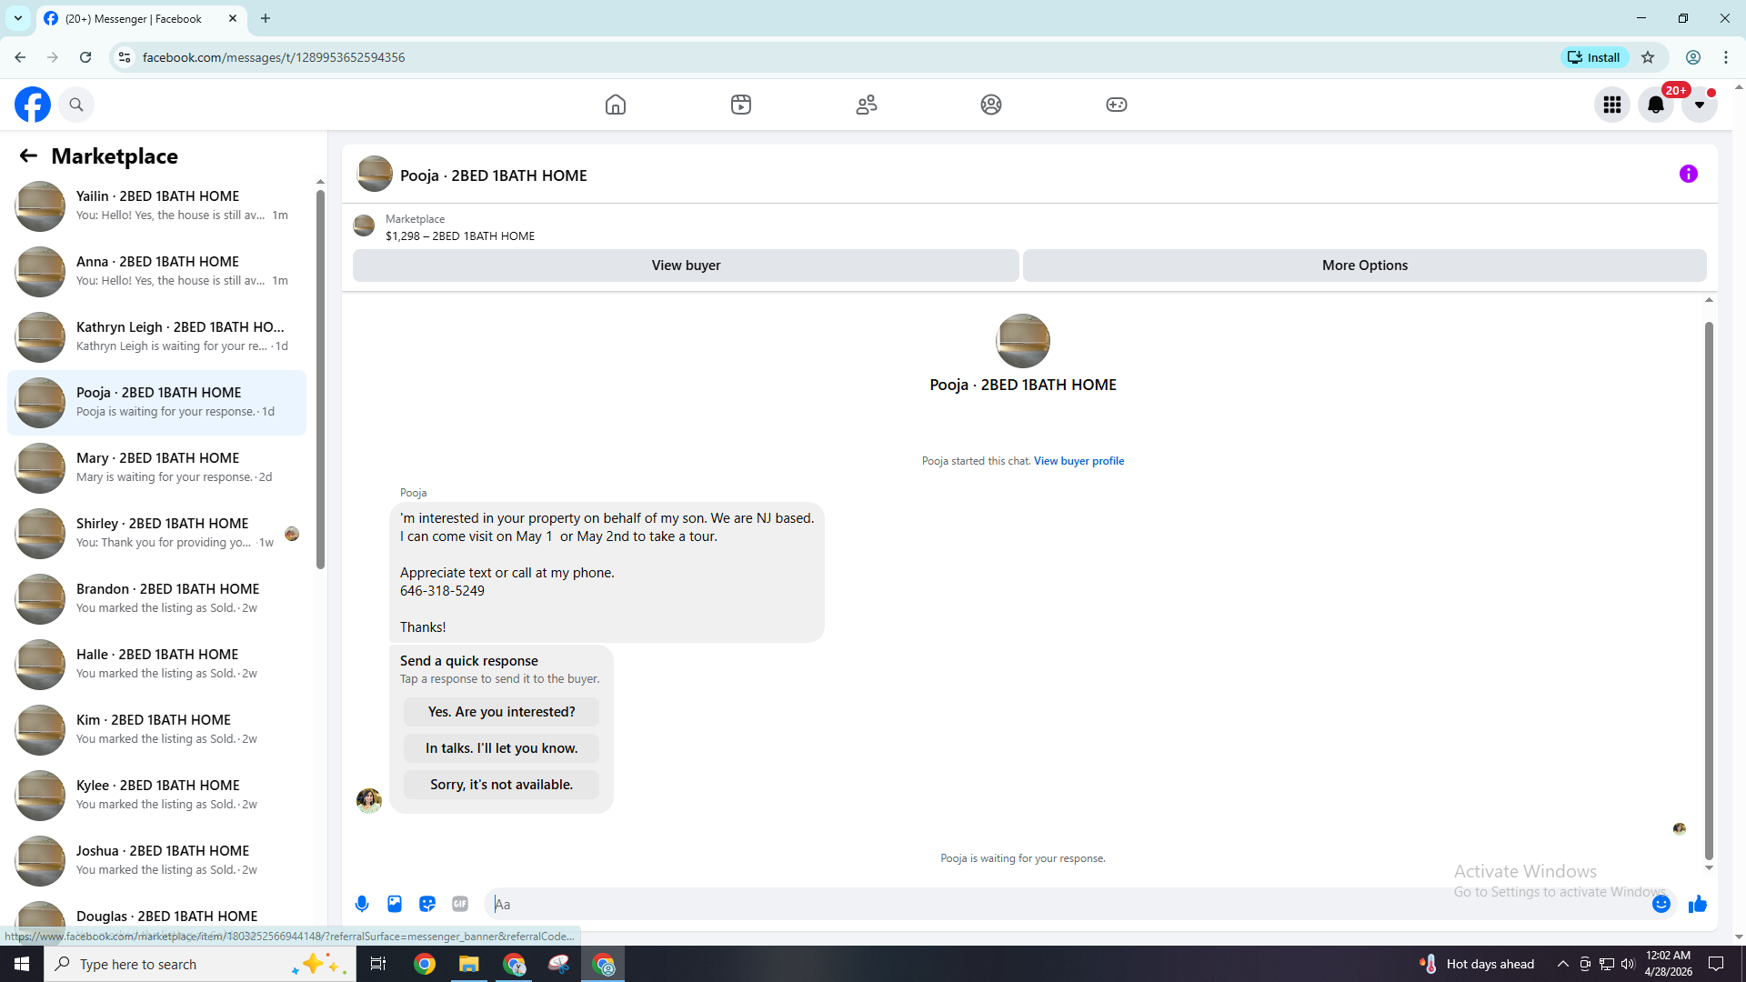Open a new browser tab
The width and height of the screenshot is (1746, 982).
coord(266,18)
